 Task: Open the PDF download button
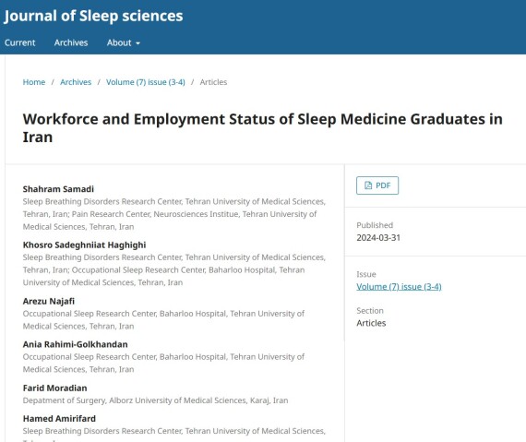pyautogui.click(x=377, y=185)
